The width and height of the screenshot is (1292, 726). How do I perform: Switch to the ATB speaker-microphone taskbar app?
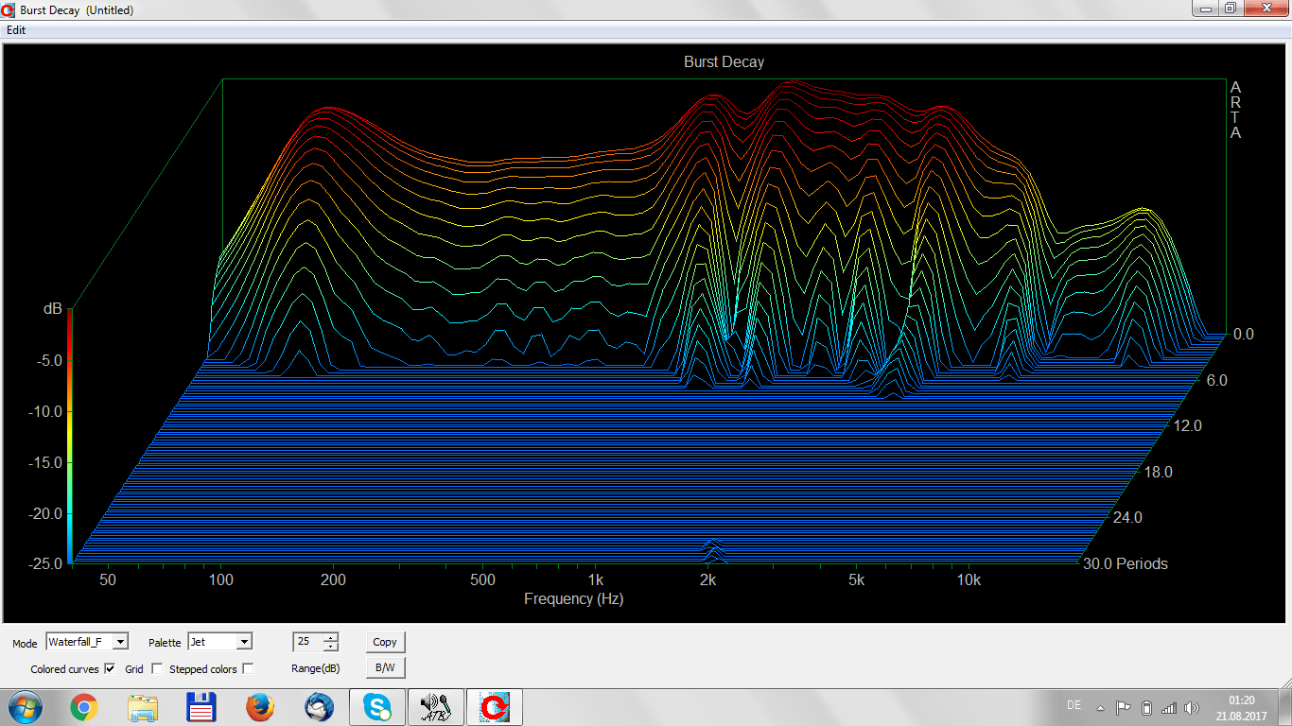(436, 707)
